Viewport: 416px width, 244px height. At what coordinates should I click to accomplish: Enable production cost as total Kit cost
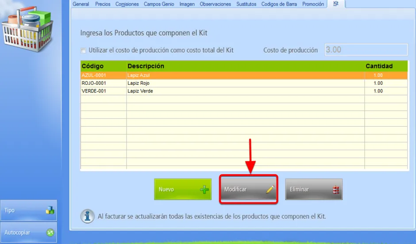pos(83,50)
